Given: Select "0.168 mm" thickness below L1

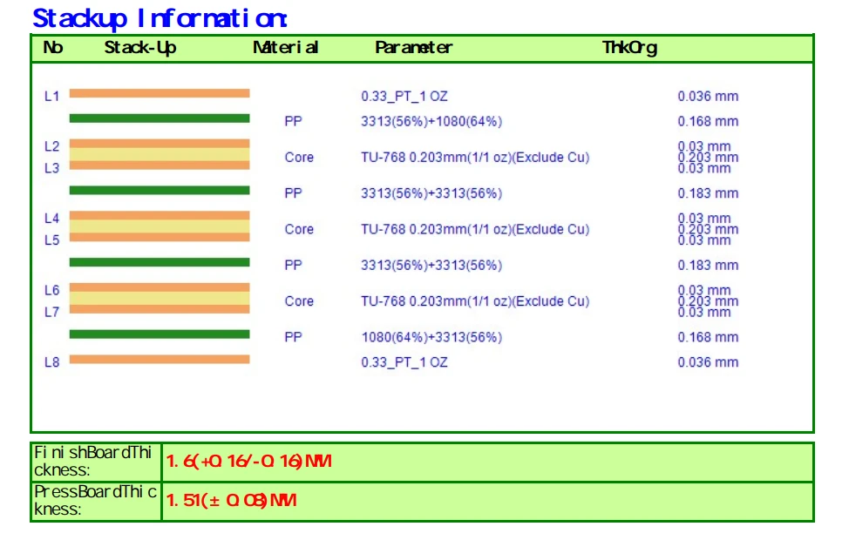Looking at the screenshot, I should (708, 121).
